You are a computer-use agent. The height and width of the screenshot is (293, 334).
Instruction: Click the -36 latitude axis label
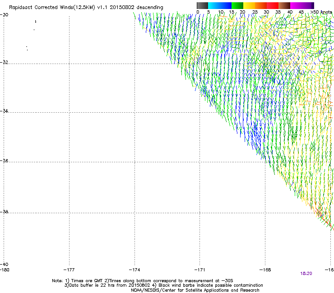click(4, 160)
